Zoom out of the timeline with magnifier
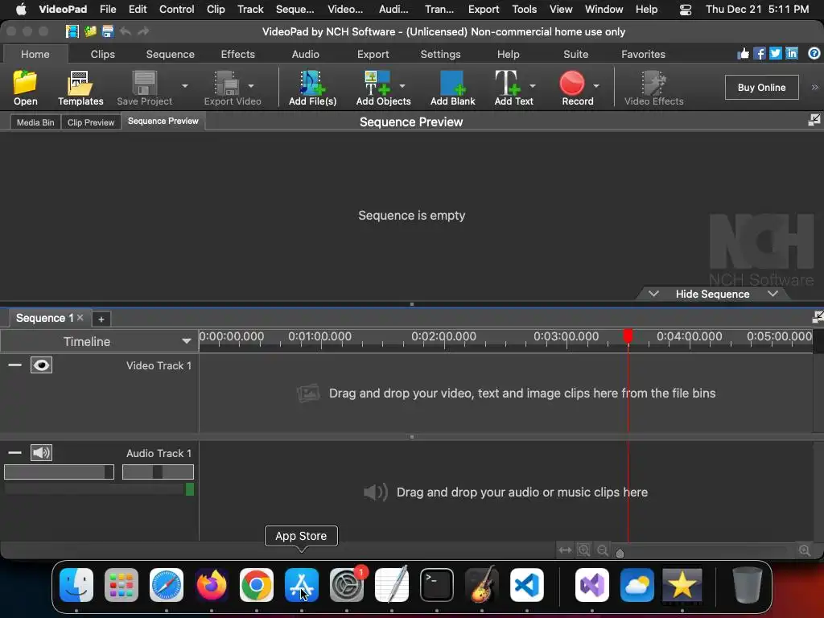 coord(603,550)
